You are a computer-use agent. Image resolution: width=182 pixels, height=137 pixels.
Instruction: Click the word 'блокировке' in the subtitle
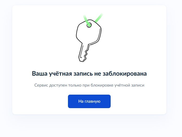102,85
